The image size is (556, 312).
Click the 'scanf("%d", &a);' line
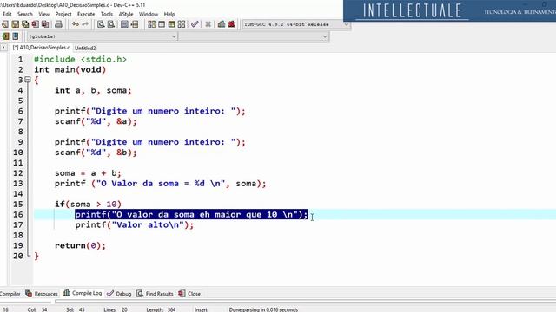coord(96,121)
